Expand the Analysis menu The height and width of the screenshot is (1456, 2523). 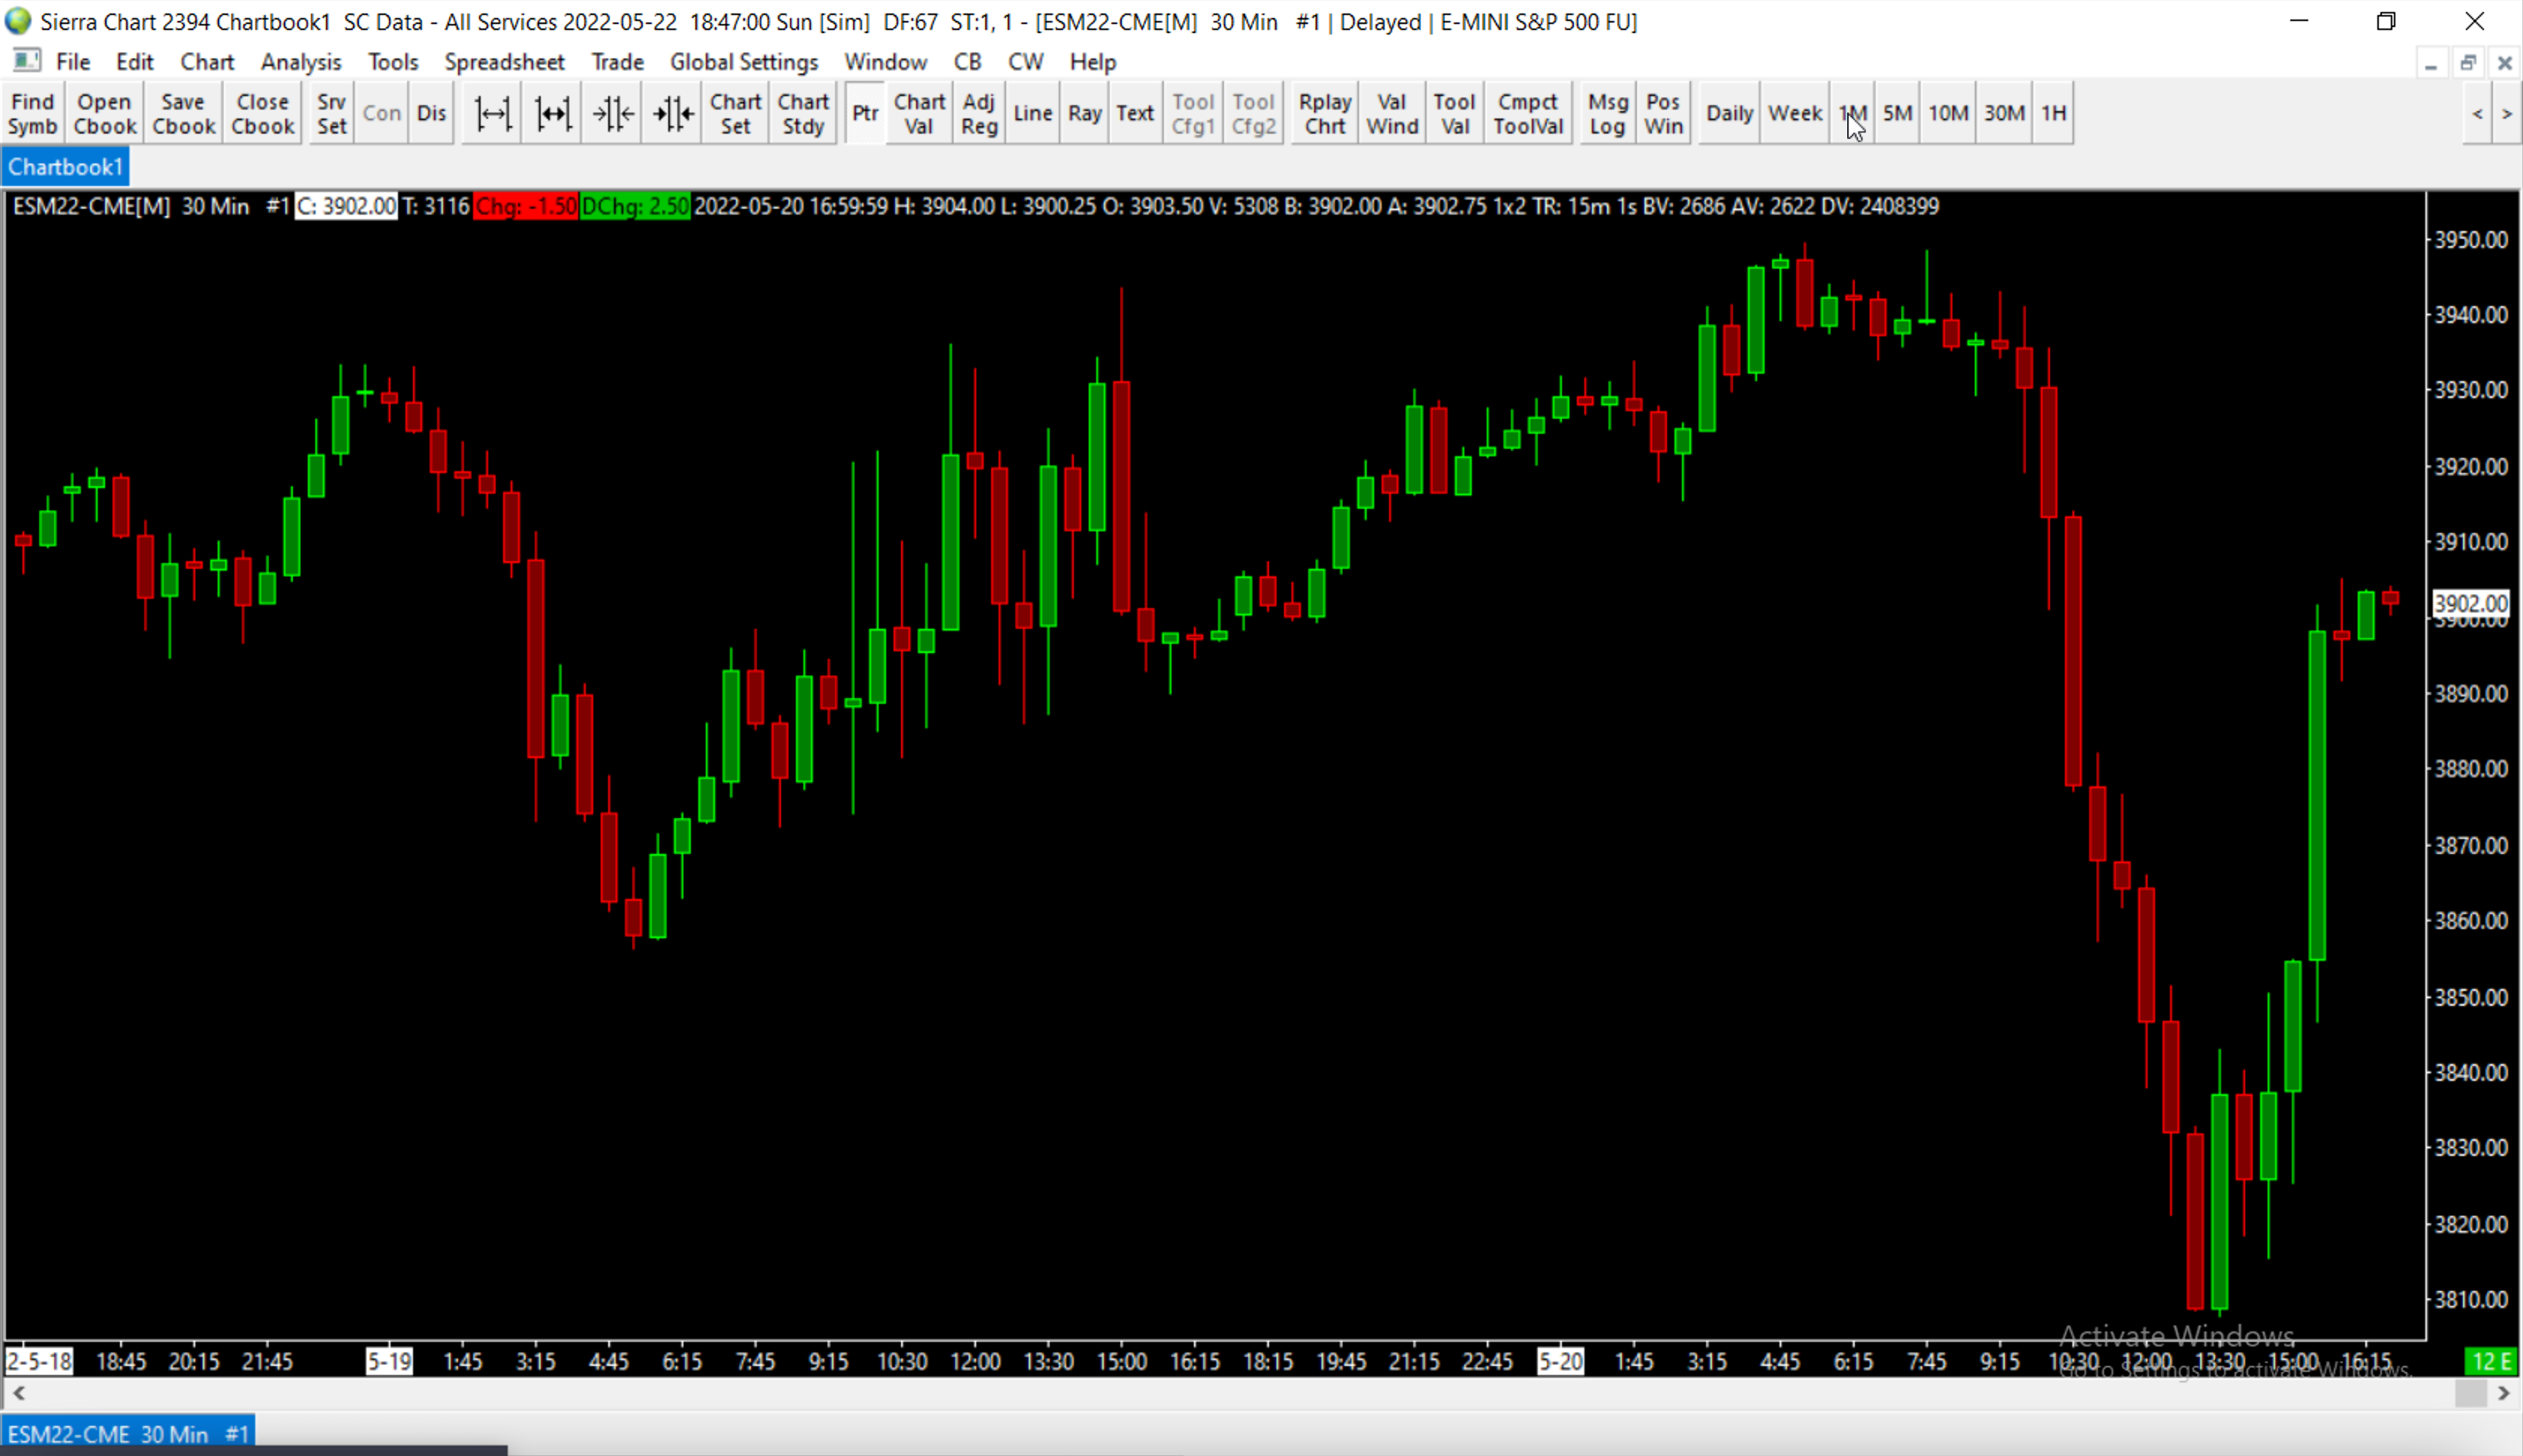pyautogui.click(x=300, y=62)
